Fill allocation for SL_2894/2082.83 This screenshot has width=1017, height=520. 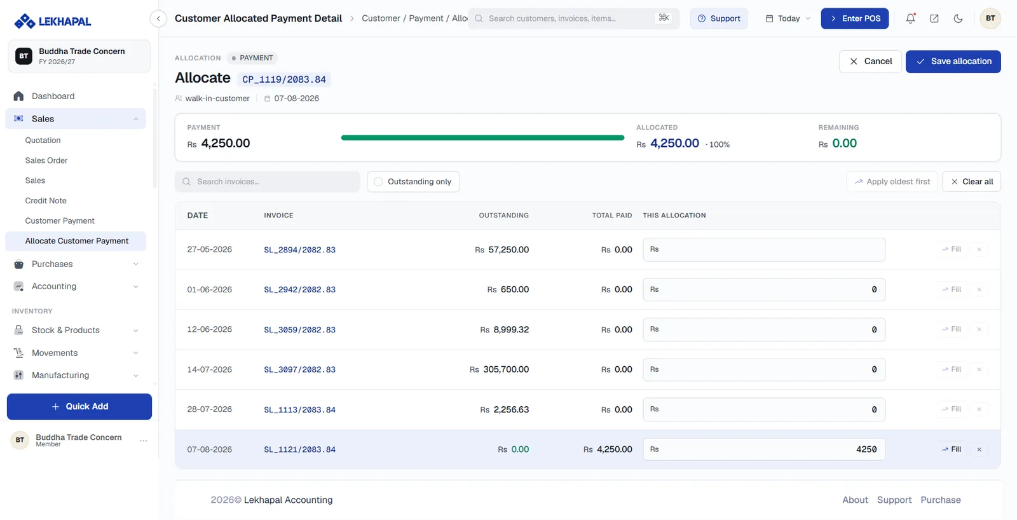tap(951, 249)
